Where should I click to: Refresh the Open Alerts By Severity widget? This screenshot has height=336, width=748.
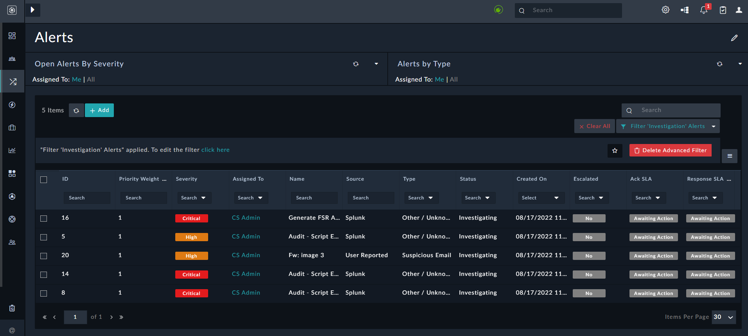pyautogui.click(x=356, y=64)
